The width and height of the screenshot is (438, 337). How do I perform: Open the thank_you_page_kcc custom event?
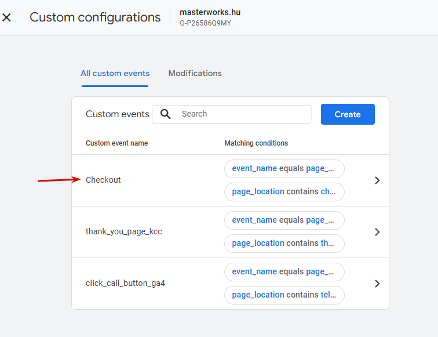pyautogui.click(x=124, y=231)
